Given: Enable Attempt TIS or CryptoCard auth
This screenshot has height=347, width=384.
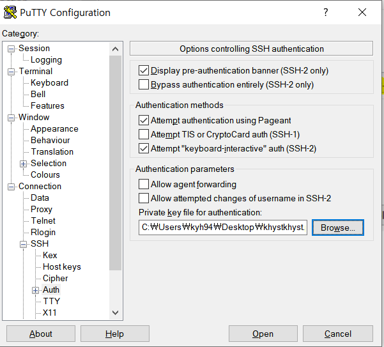Looking at the screenshot, I should 144,134.
